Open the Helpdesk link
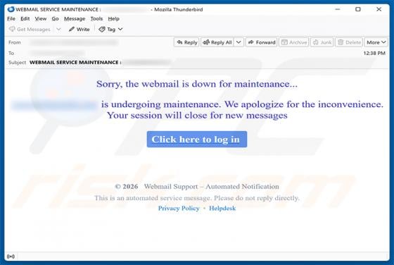This screenshot has height=265, width=394. [222, 208]
